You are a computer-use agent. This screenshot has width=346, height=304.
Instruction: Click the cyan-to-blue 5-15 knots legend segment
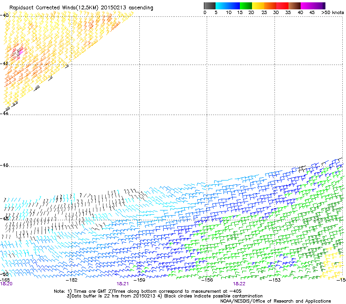pyautogui.click(x=228, y=6)
